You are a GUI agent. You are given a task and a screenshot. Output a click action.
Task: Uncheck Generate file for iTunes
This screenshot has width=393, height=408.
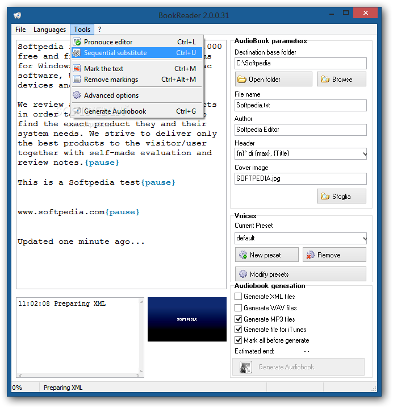click(x=238, y=330)
